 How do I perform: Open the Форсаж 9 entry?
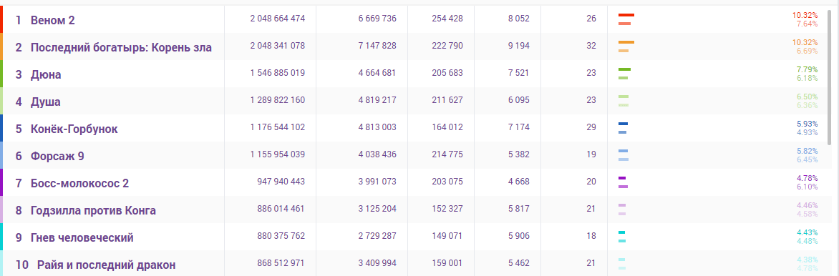tap(57, 157)
